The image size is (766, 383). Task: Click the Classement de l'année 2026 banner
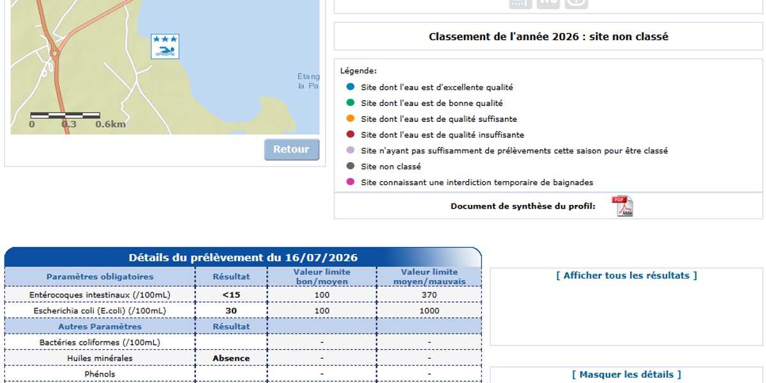(548, 36)
